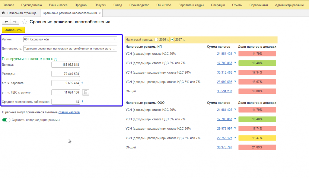Open the ставки налогов link
309x178 pixels.
pos(69,112)
